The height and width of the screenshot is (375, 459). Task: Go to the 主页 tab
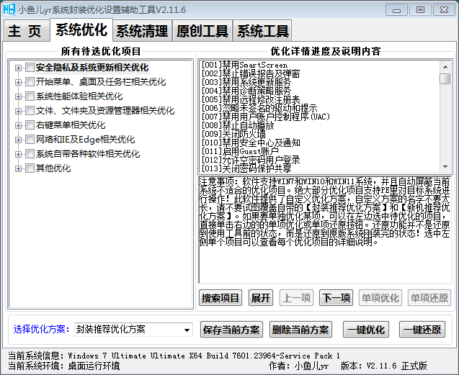pyautogui.click(x=25, y=31)
